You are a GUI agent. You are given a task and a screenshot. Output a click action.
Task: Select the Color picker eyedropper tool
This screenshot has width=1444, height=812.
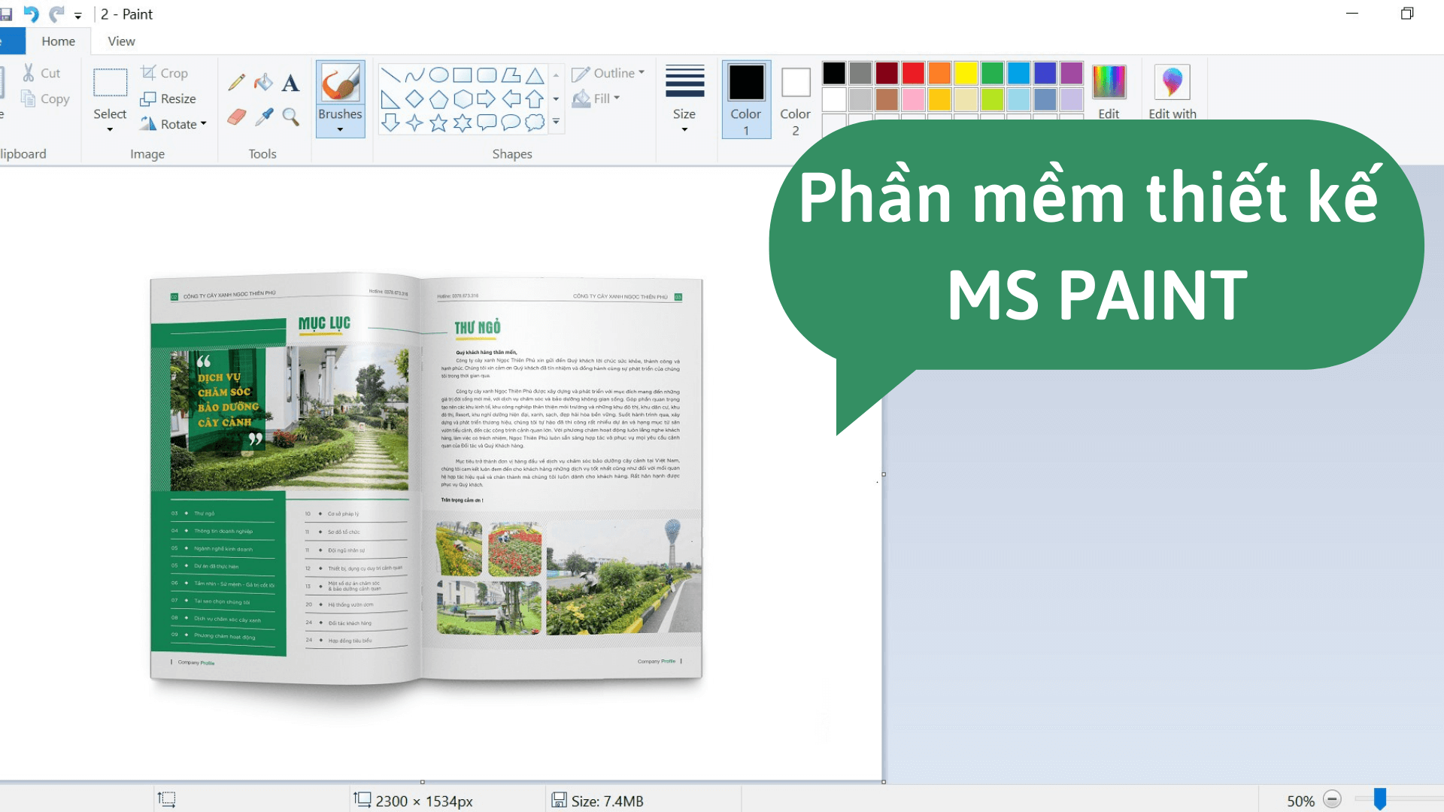coord(263,117)
